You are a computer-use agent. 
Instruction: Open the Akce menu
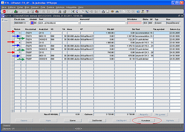pos(4,7)
